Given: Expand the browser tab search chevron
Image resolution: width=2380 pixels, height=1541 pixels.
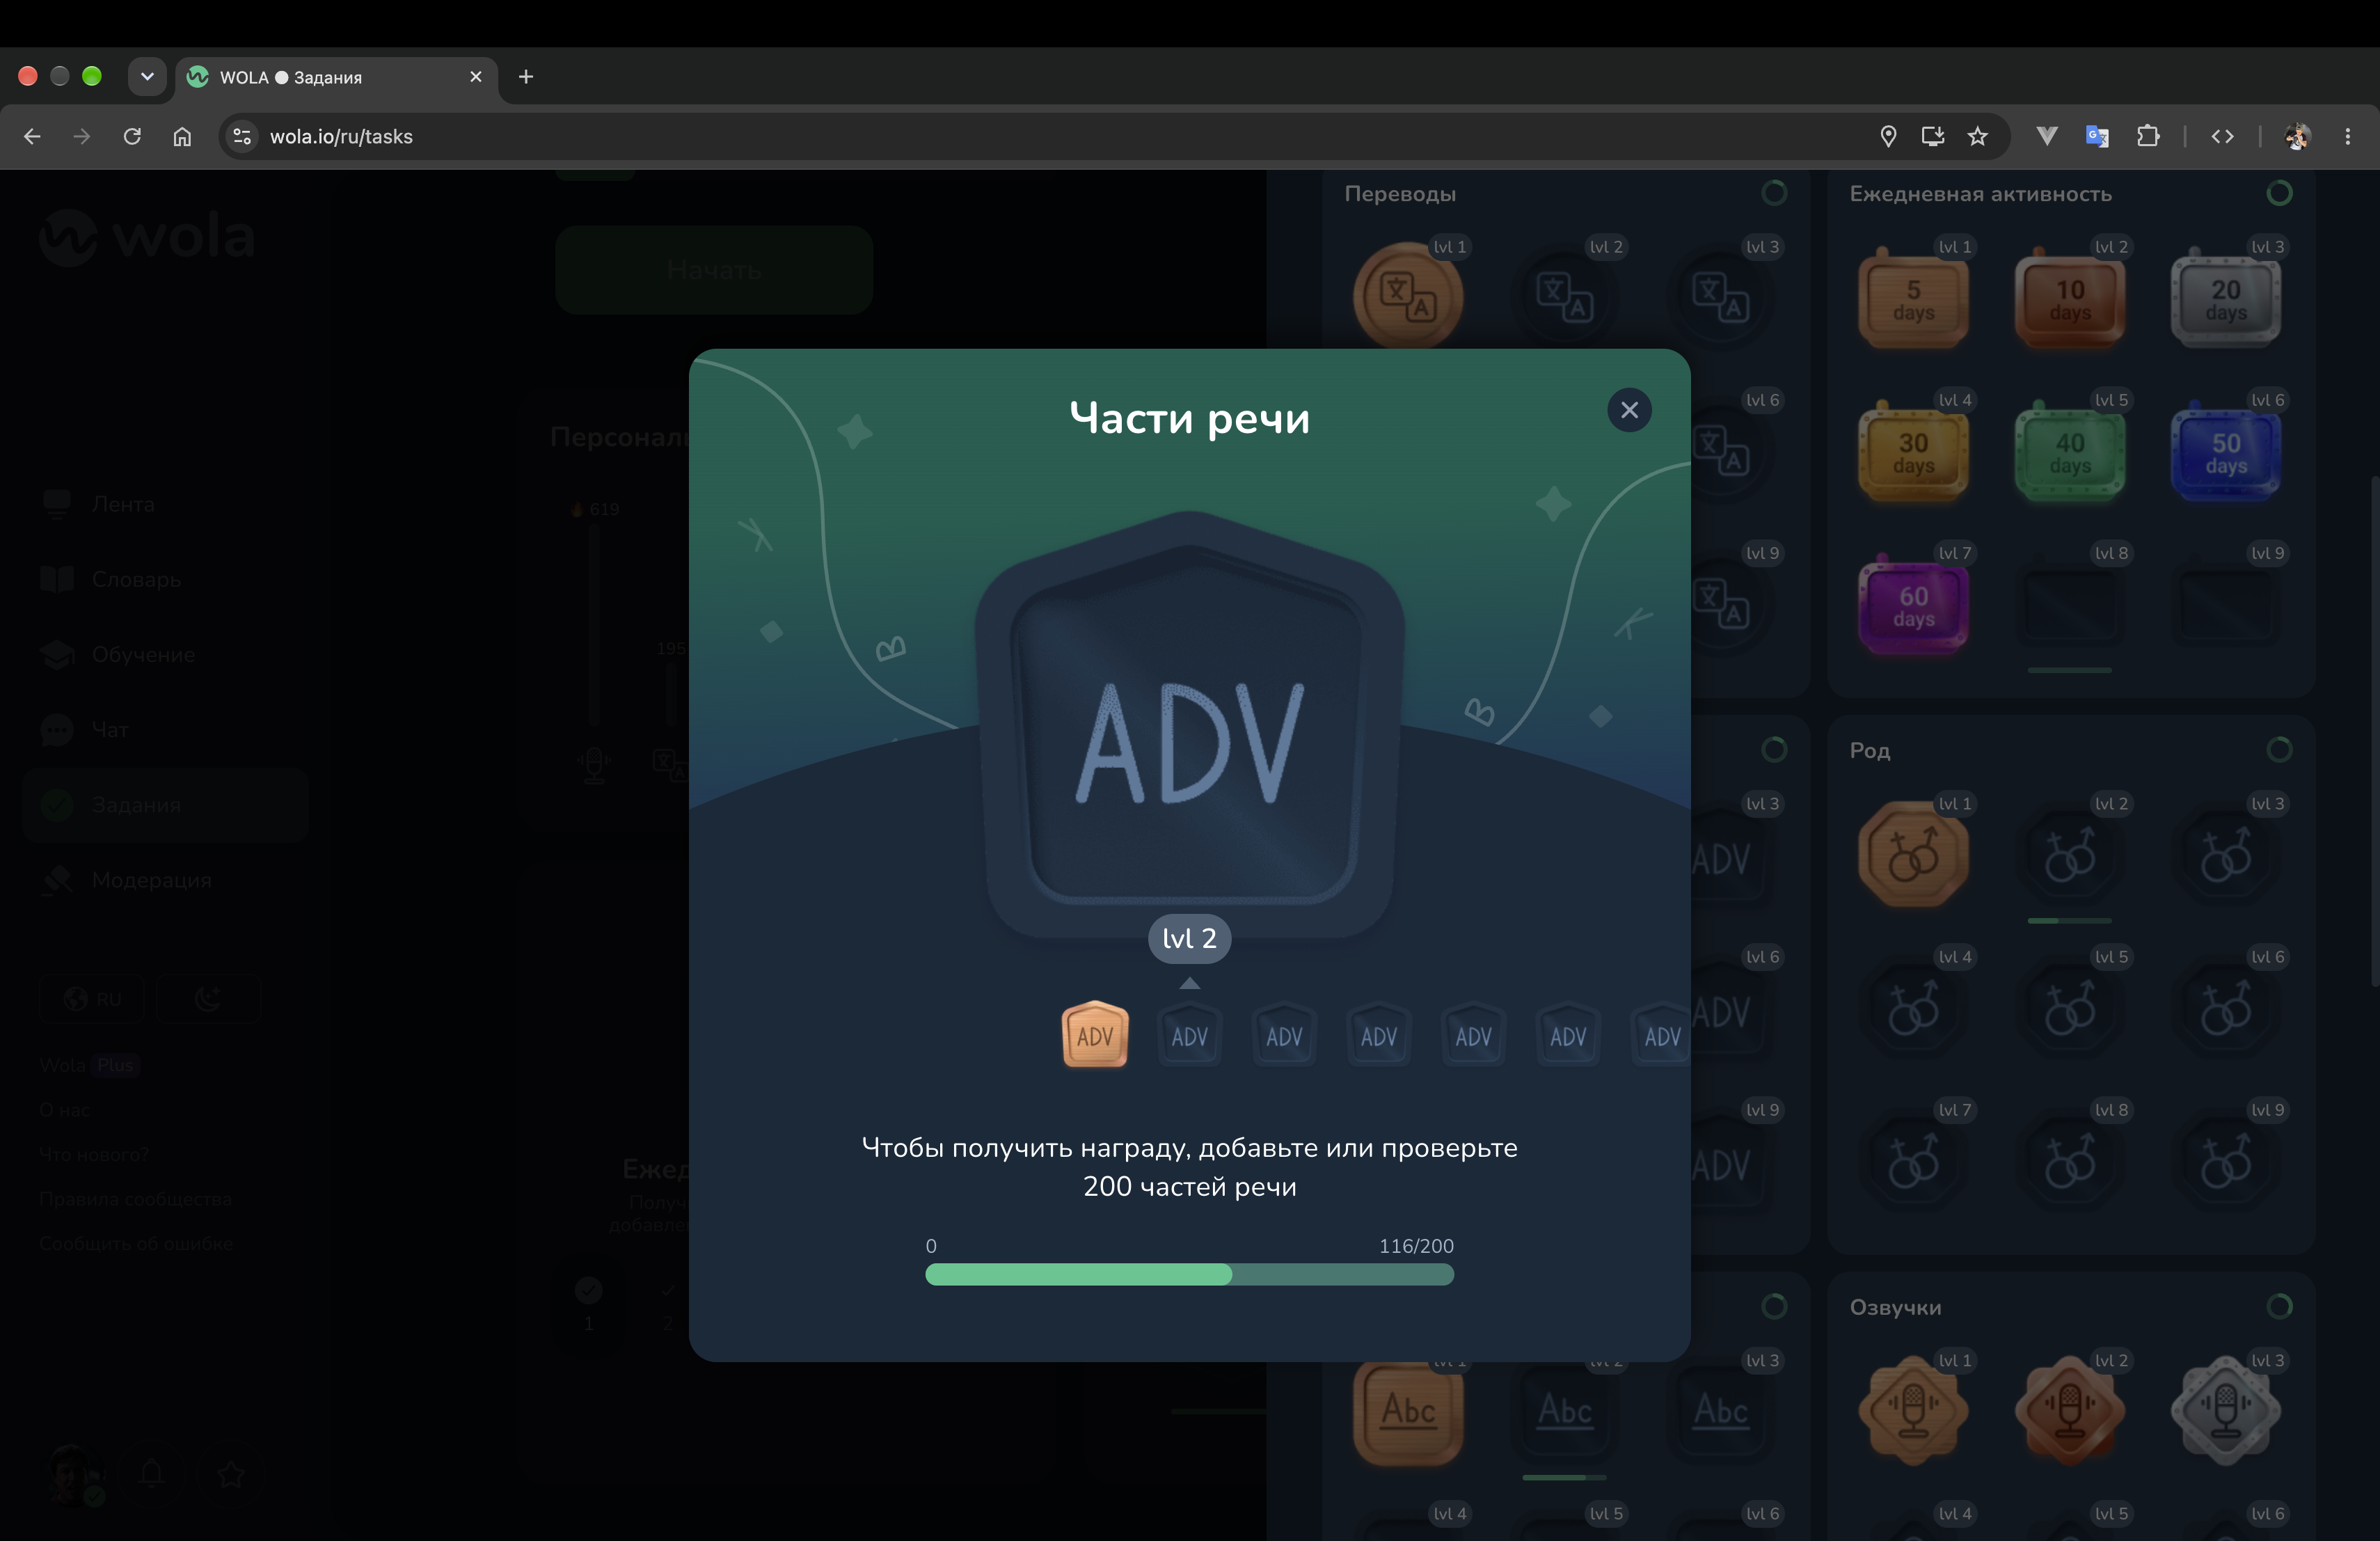Looking at the screenshot, I should [147, 77].
